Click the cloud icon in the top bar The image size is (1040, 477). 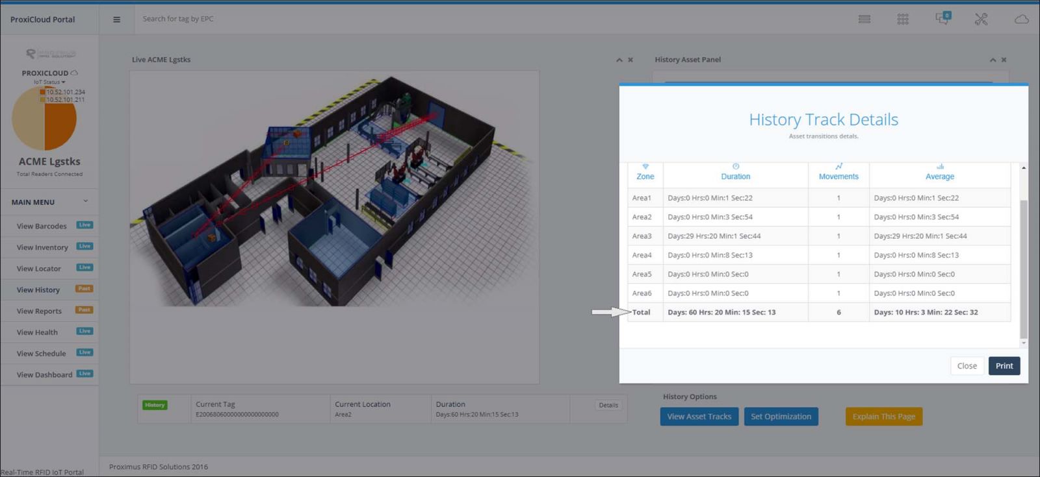pos(1021,19)
